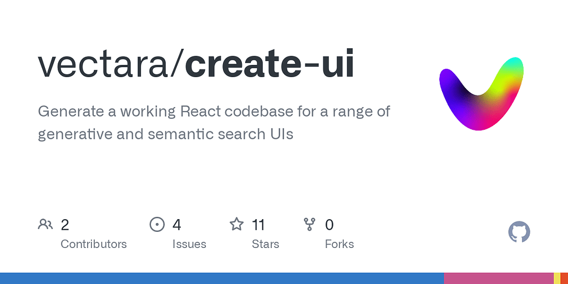This screenshot has width=568, height=284.
Task: Select the repository description text
Action: pyautogui.click(x=214, y=123)
